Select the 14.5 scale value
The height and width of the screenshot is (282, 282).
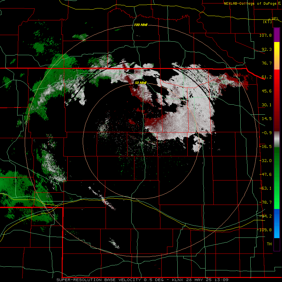point(267,119)
